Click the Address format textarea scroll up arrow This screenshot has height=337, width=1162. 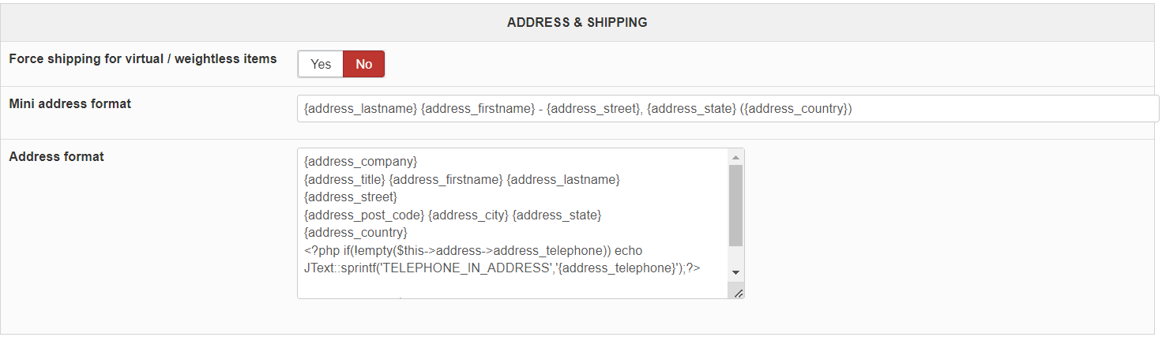coord(735,157)
